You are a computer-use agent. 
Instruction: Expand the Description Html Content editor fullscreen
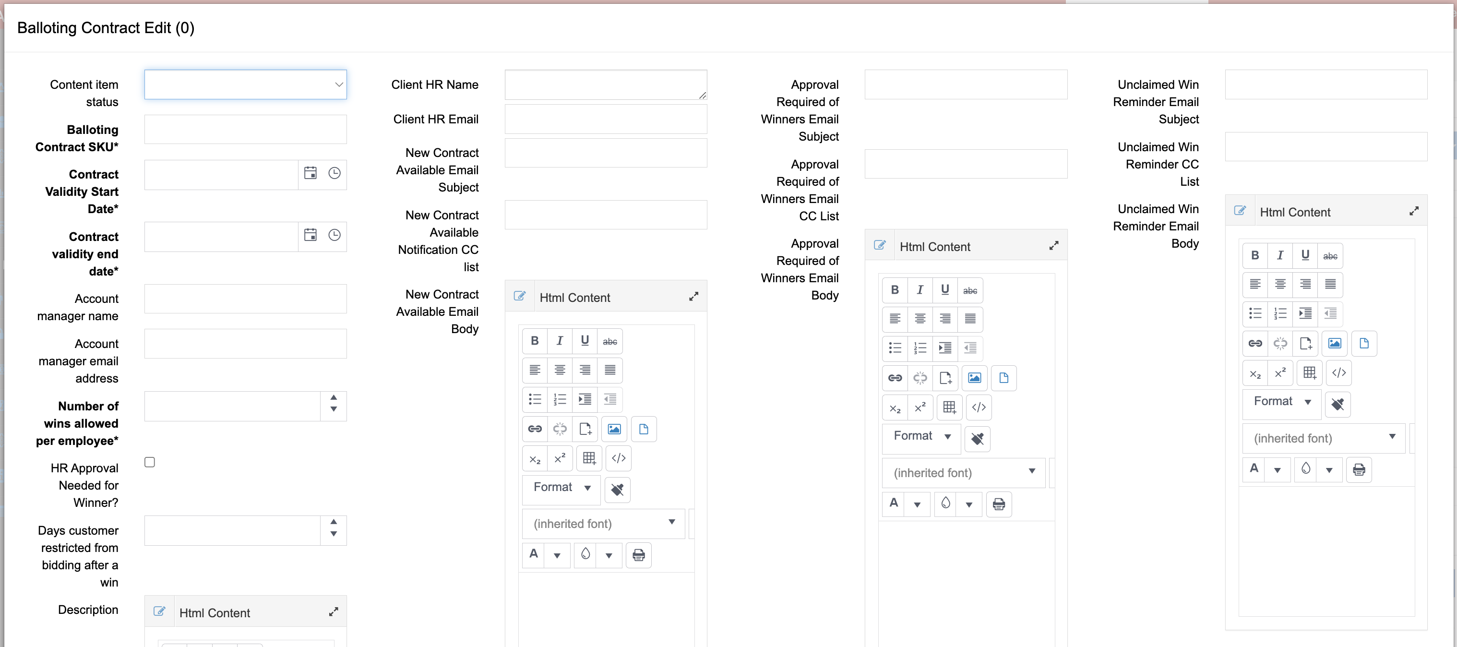(333, 612)
